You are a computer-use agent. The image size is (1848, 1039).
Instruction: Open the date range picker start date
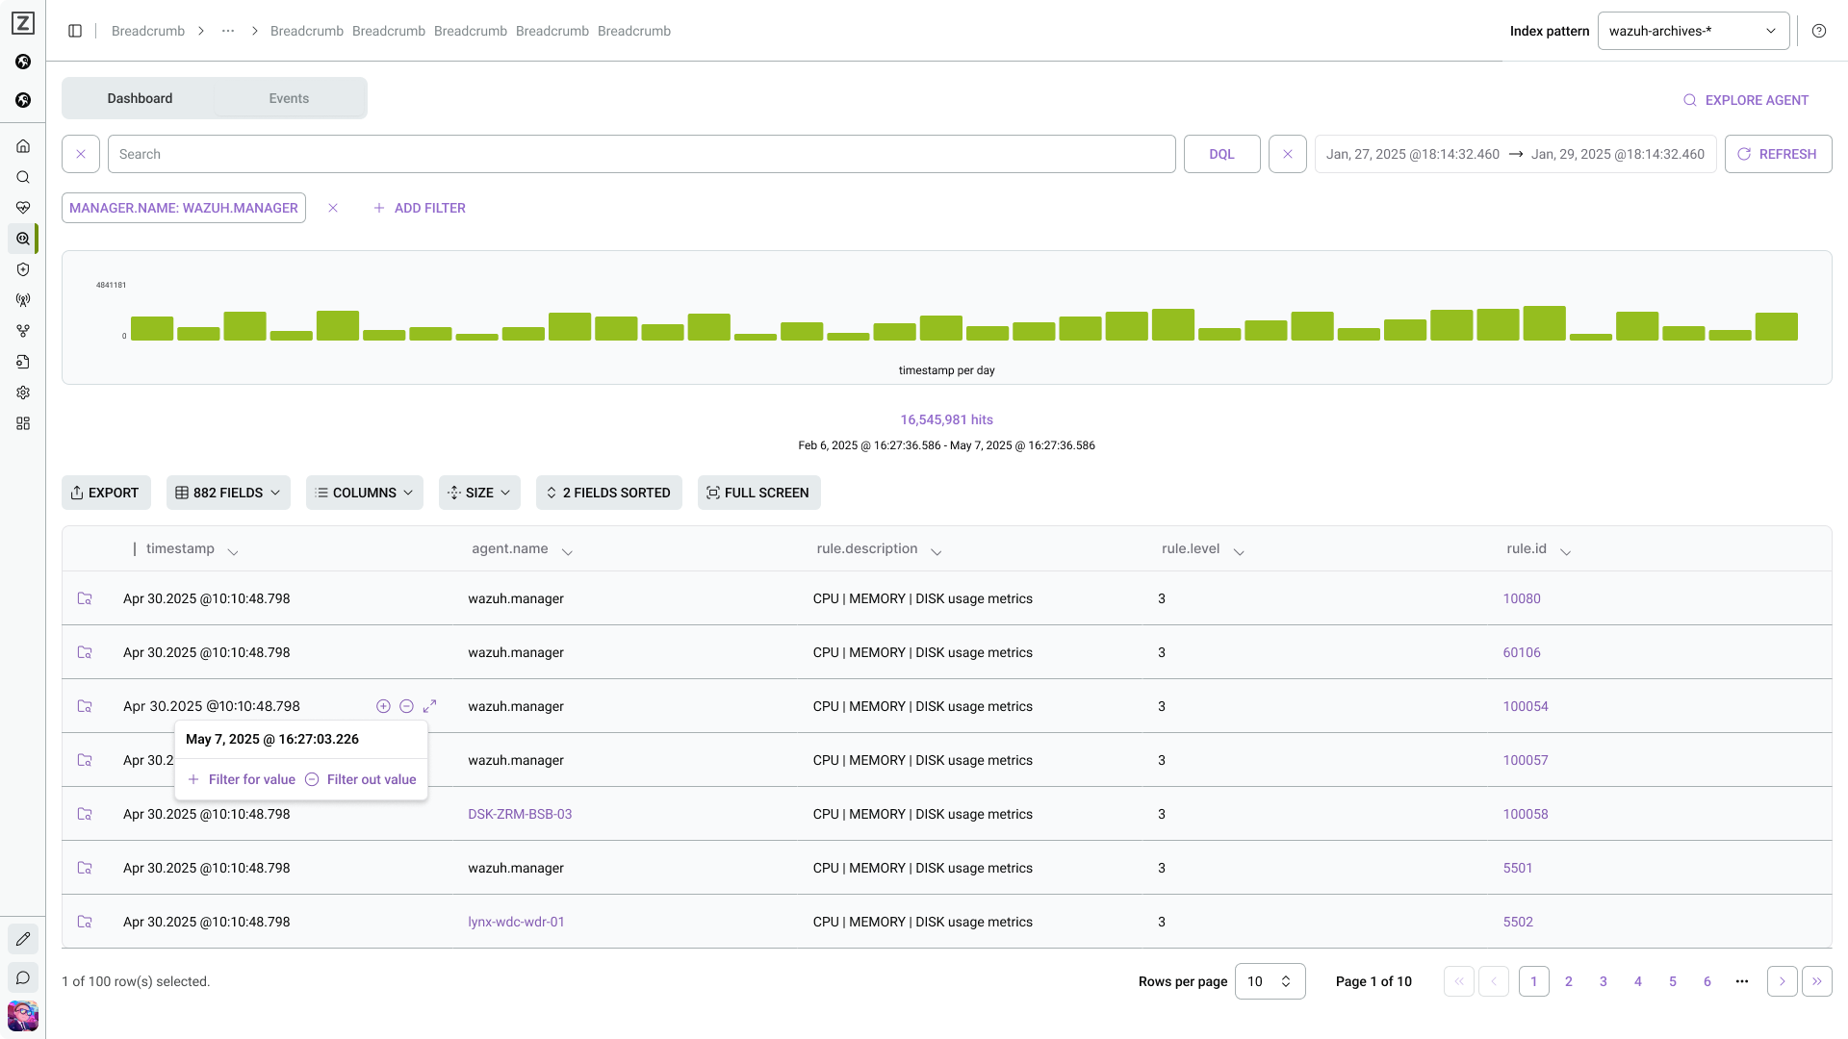[x=1412, y=154]
